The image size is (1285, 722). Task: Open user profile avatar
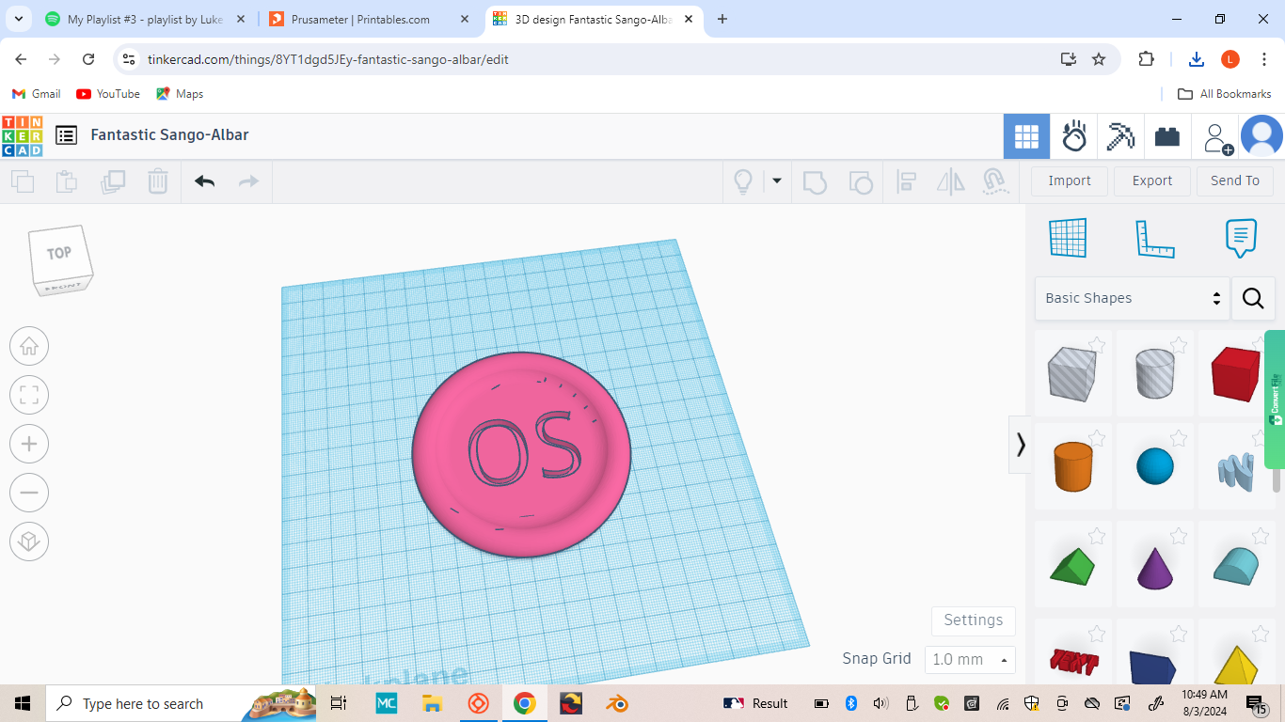1261,135
